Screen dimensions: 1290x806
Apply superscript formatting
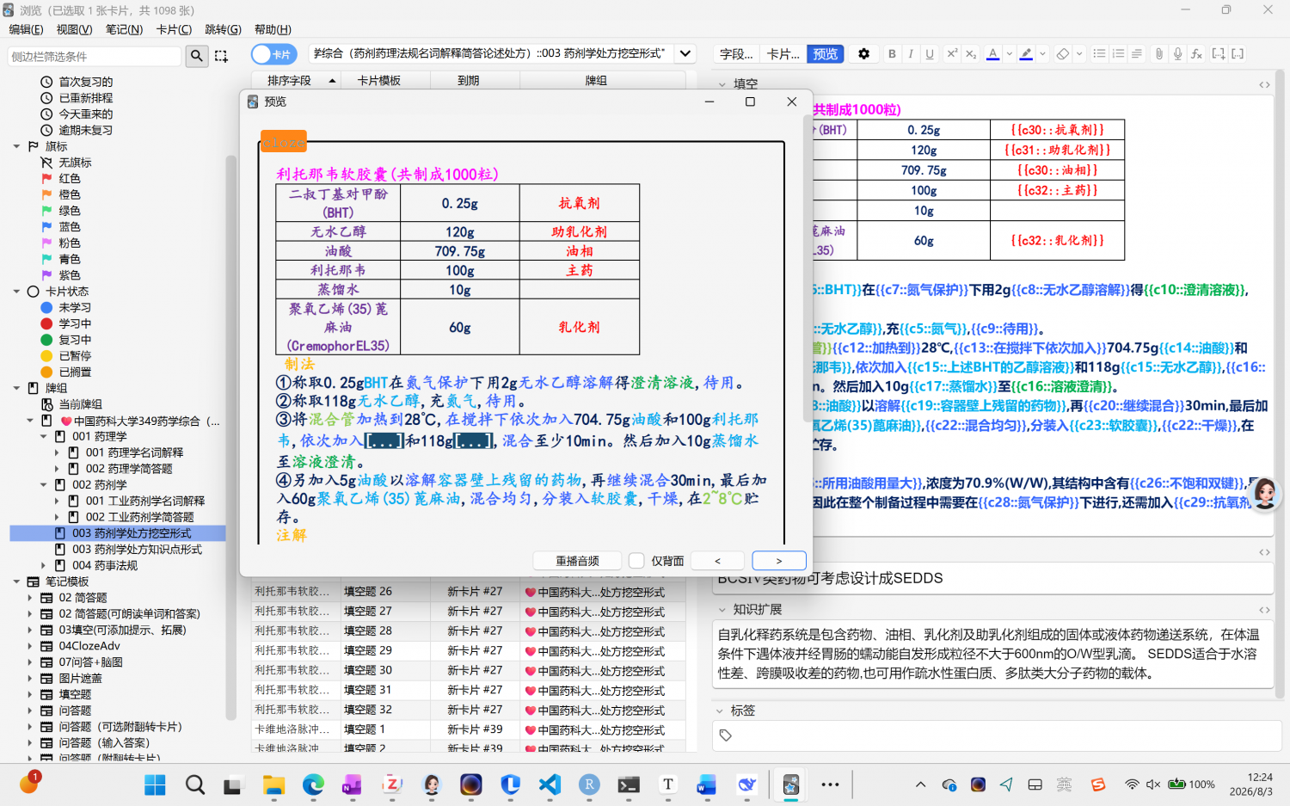[952, 53]
